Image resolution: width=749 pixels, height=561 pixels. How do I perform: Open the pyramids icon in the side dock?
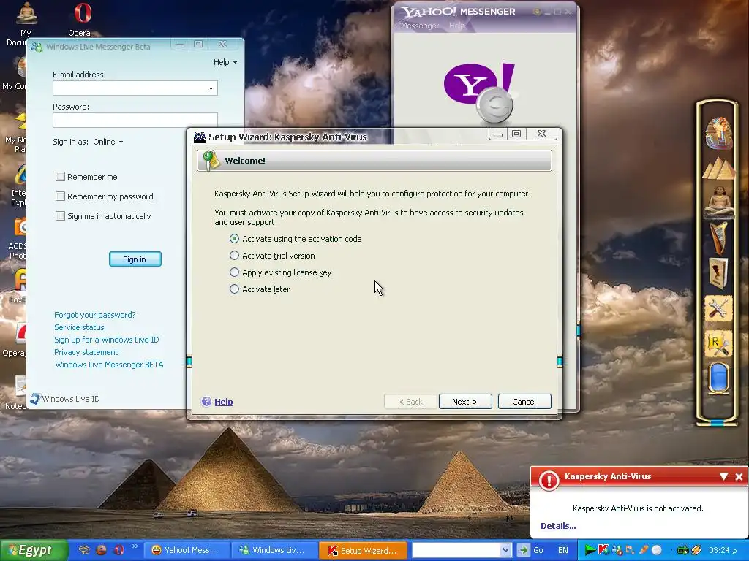[718, 168]
